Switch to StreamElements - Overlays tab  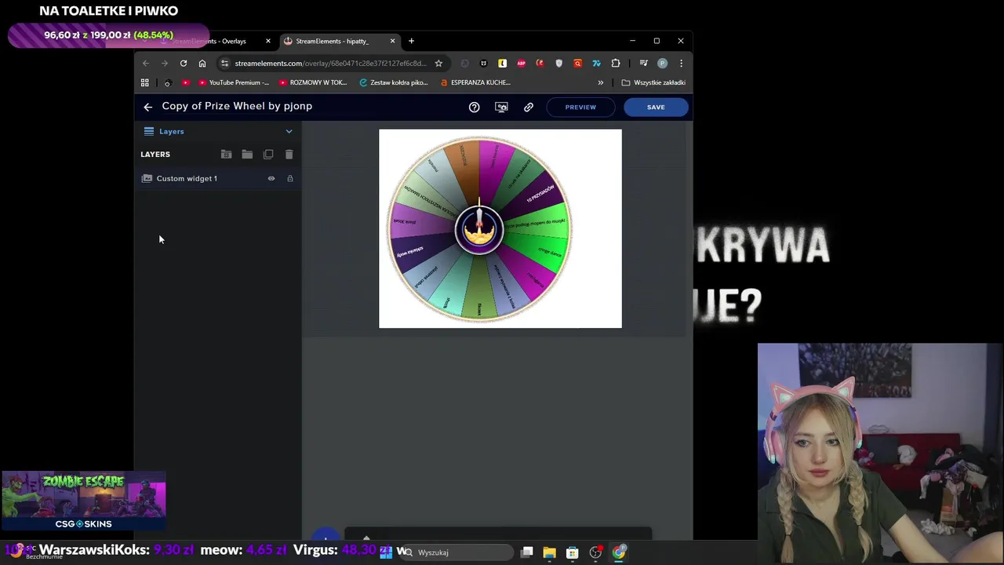[213, 41]
